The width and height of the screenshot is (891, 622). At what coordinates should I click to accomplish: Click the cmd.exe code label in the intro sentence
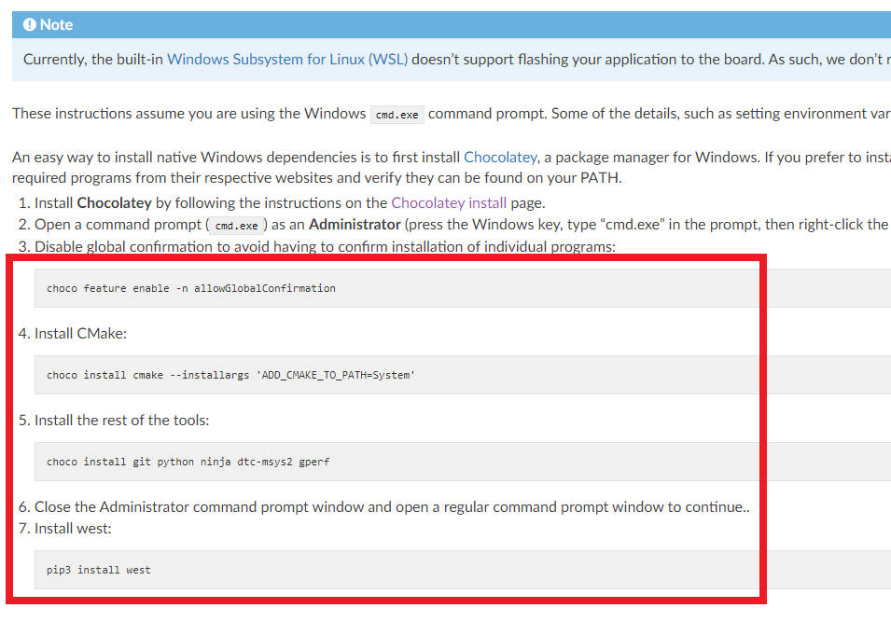397,115
